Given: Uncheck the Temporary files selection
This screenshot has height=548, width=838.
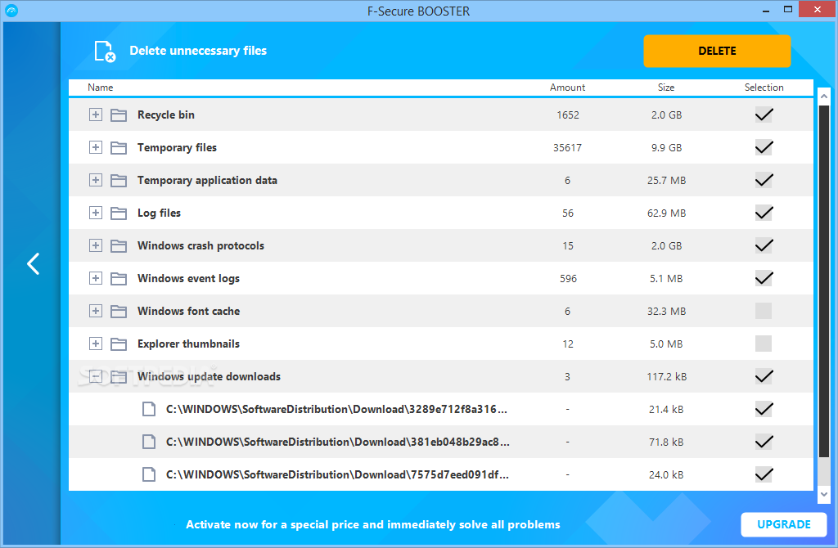Looking at the screenshot, I should coord(764,147).
